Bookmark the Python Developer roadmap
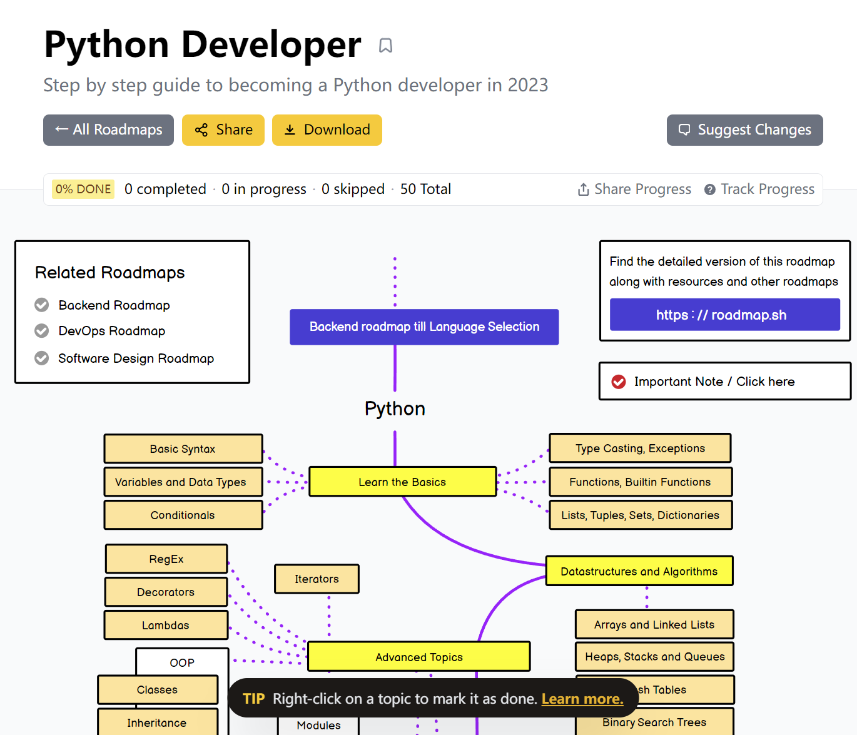The height and width of the screenshot is (735, 857). pos(385,46)
